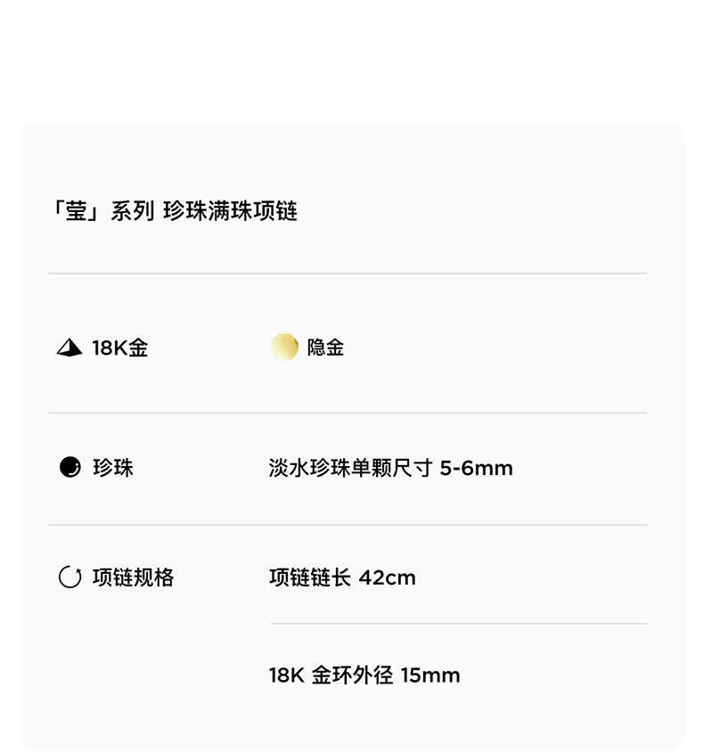Select the 隐金 gold color swatch
The image size is (704, 753).
(284, 348)
